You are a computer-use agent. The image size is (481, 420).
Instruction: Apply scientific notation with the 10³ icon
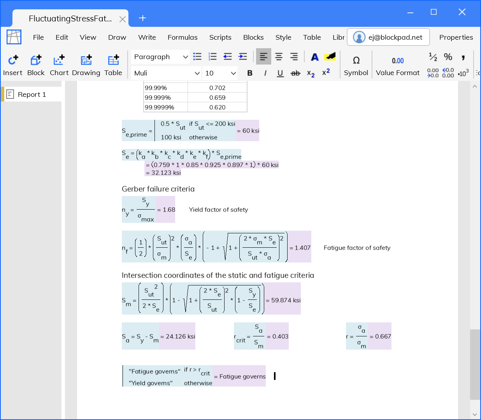pyautogui.click(x=463, y=73)
